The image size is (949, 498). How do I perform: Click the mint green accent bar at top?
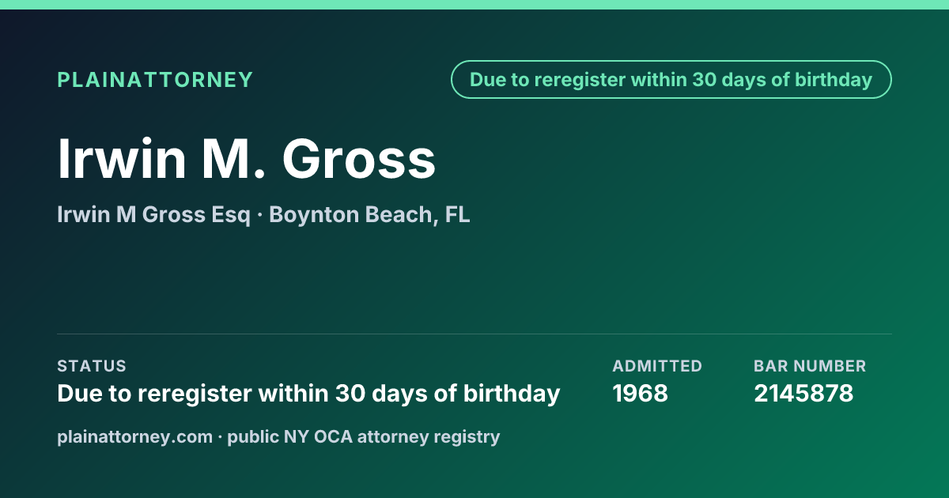pyautogui.click(x=475, y=5)
